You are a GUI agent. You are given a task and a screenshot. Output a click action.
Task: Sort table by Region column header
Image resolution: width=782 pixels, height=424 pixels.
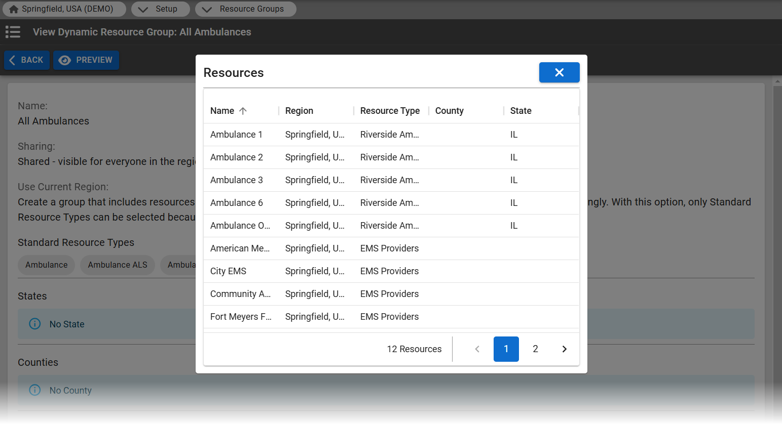click(299, 111)
